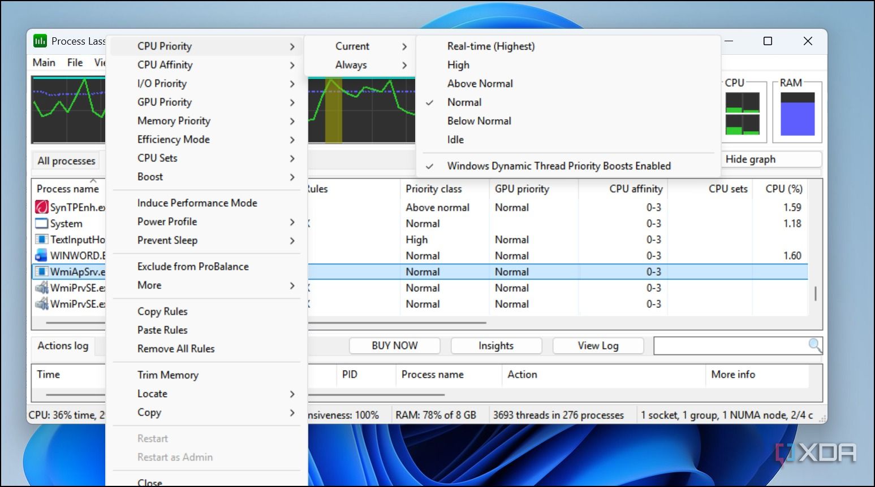Set CPU priority to Real-time (Highest)
Viewport: 875px width, 487px height.
point(568,46)
